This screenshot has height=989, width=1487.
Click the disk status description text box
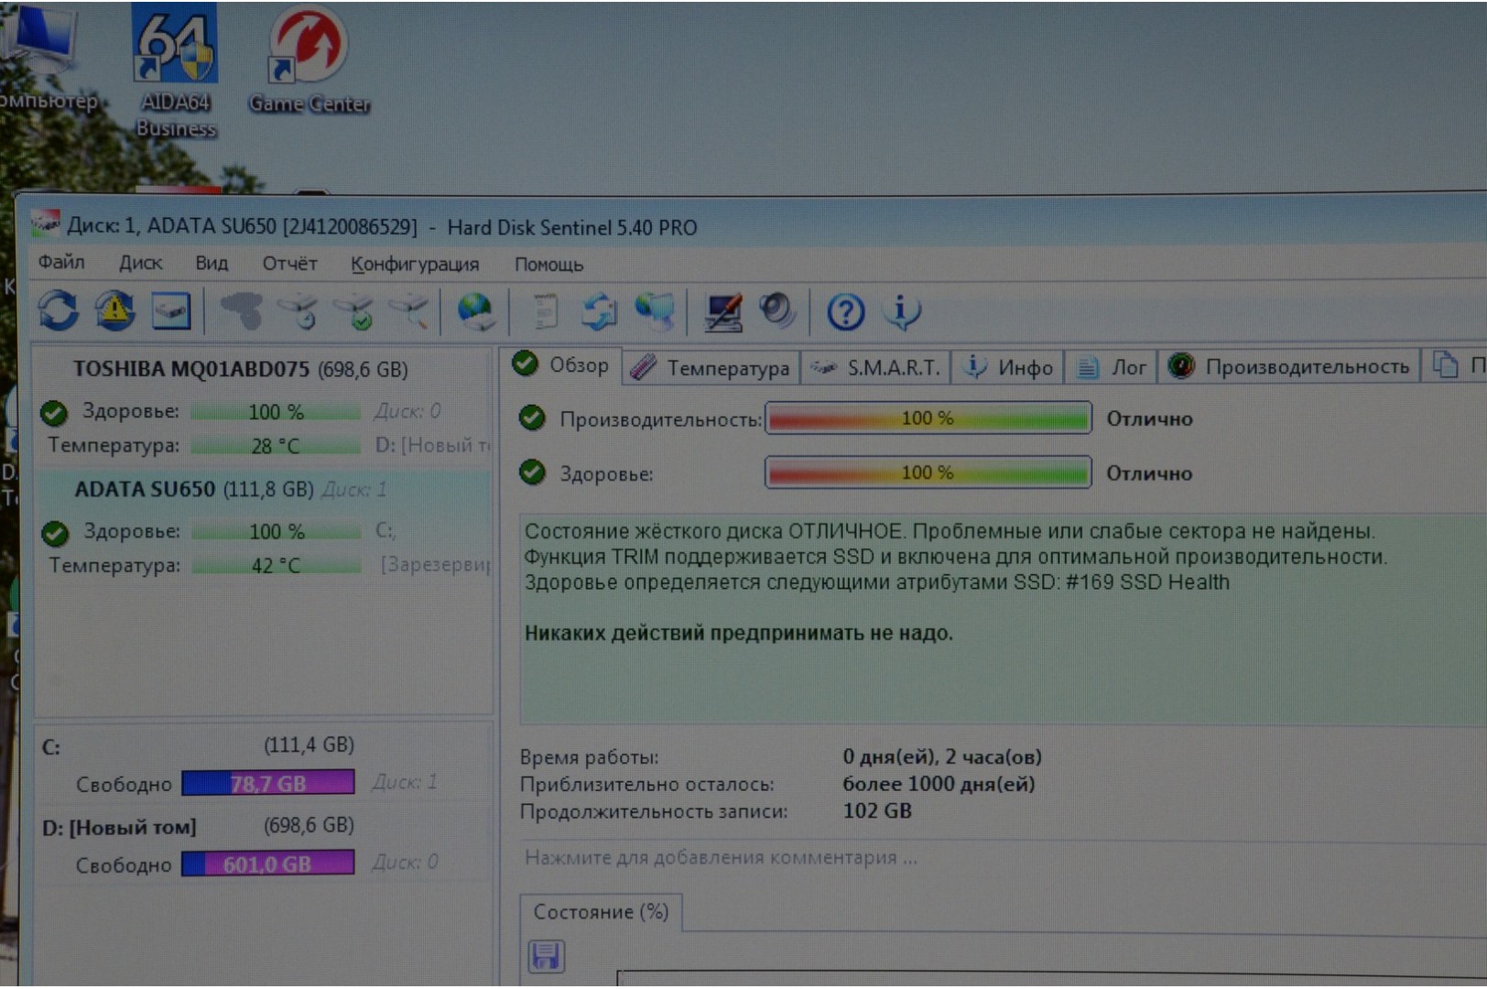coord(1003,619)
